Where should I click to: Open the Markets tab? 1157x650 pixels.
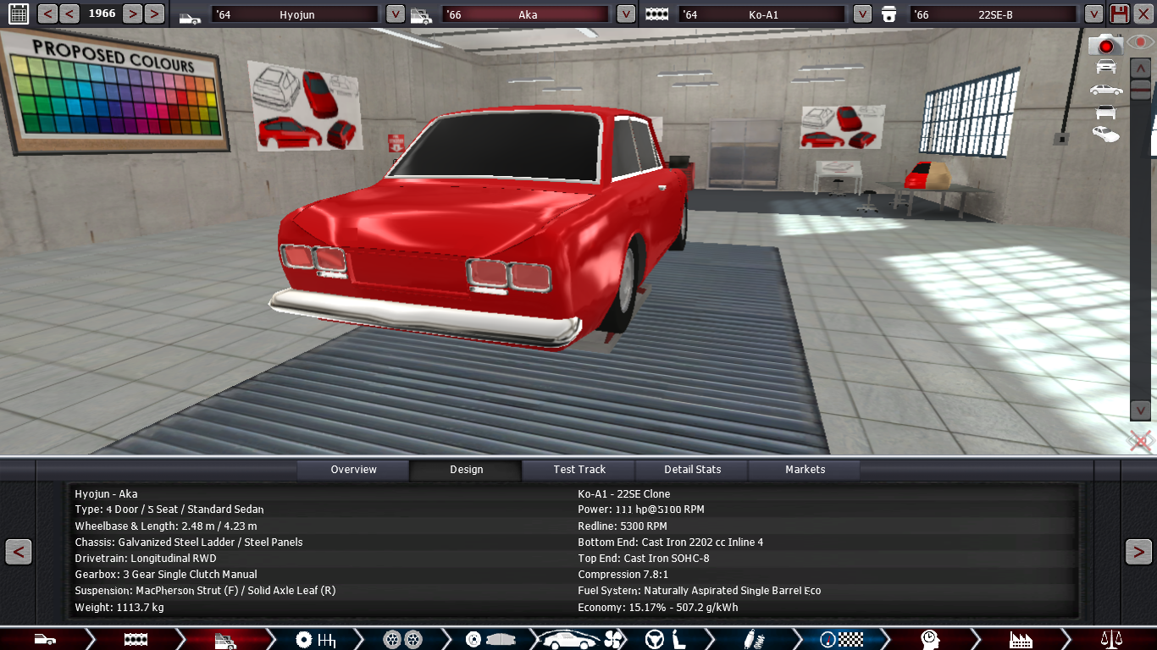click(x=805, y=470)
